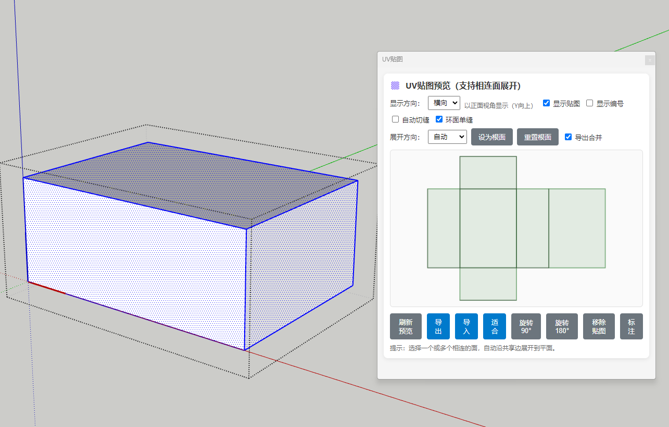
Task: Enable the 显示编号 checkbox
Action: (x=590, y=103)
